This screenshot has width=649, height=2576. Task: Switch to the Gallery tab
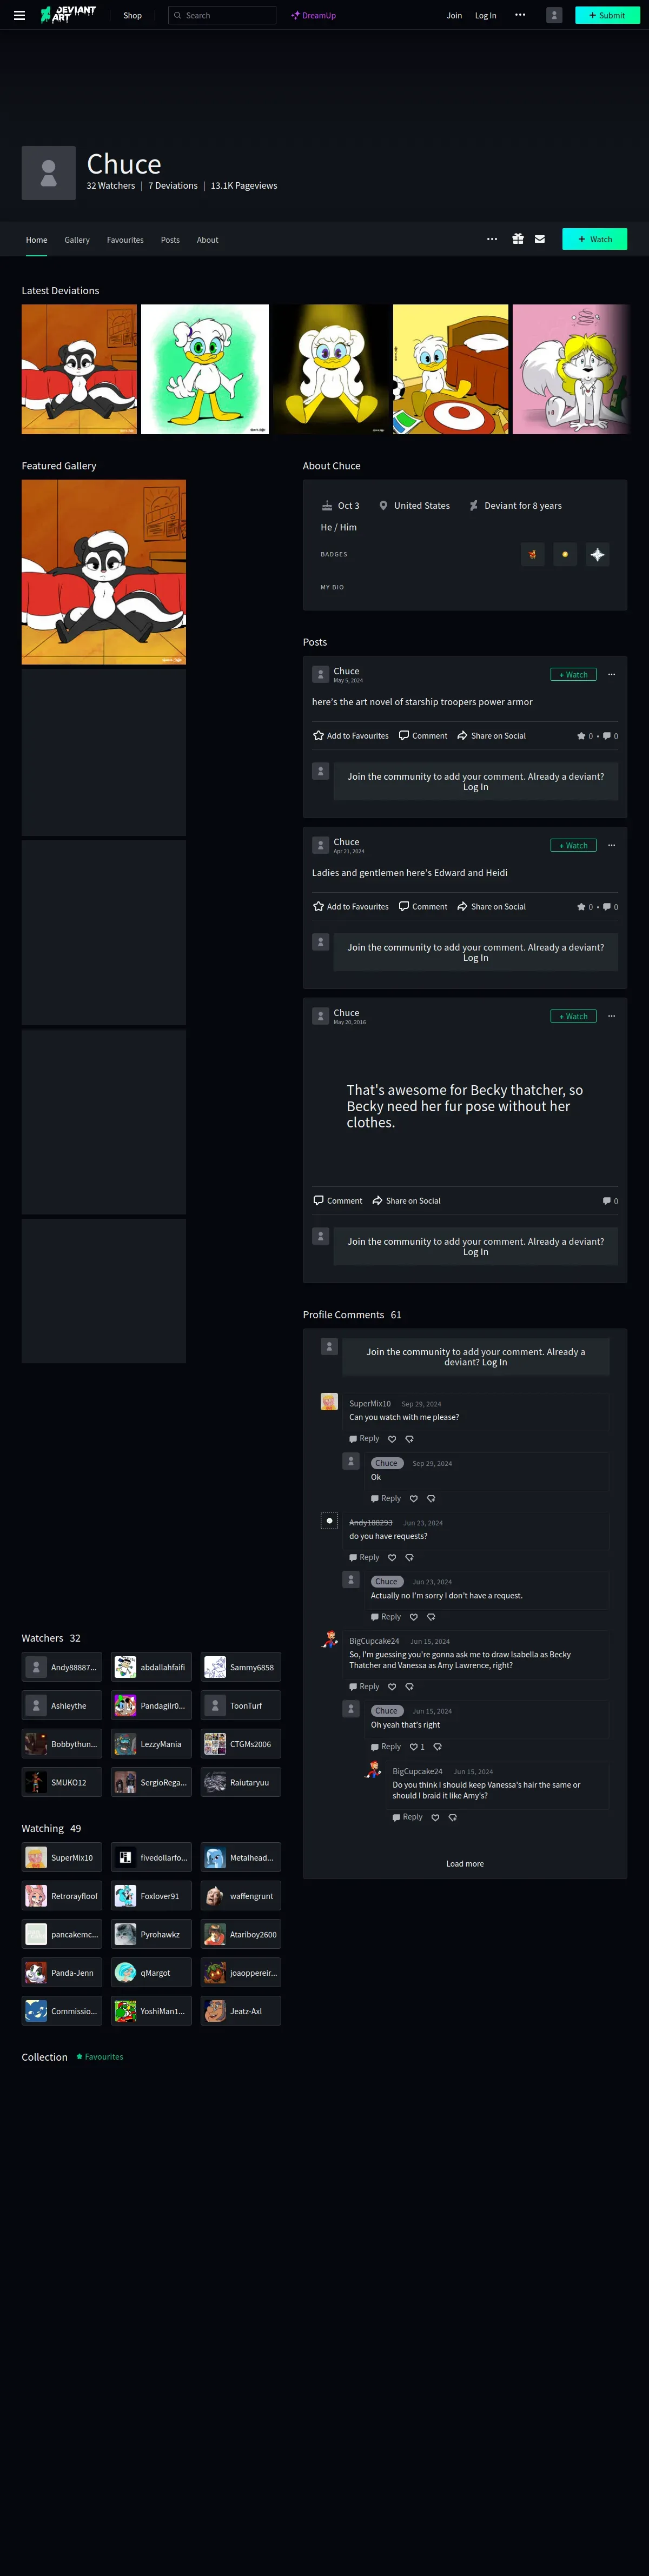(x=77, y=240)
